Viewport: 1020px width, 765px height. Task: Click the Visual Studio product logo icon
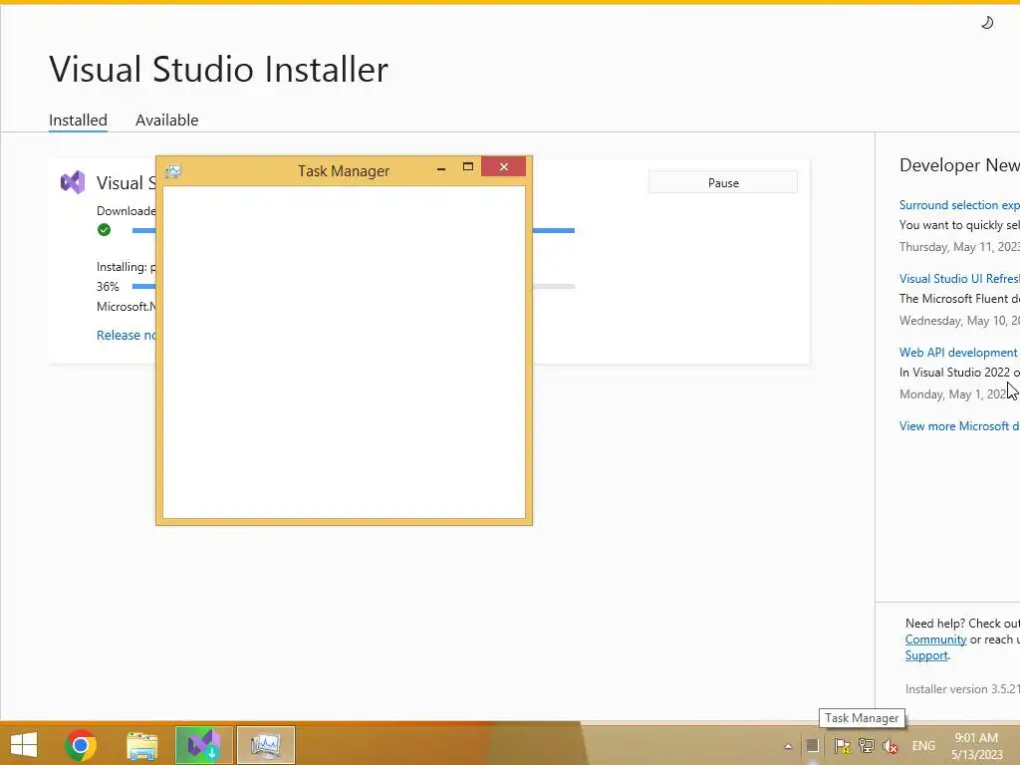[73, 183]
